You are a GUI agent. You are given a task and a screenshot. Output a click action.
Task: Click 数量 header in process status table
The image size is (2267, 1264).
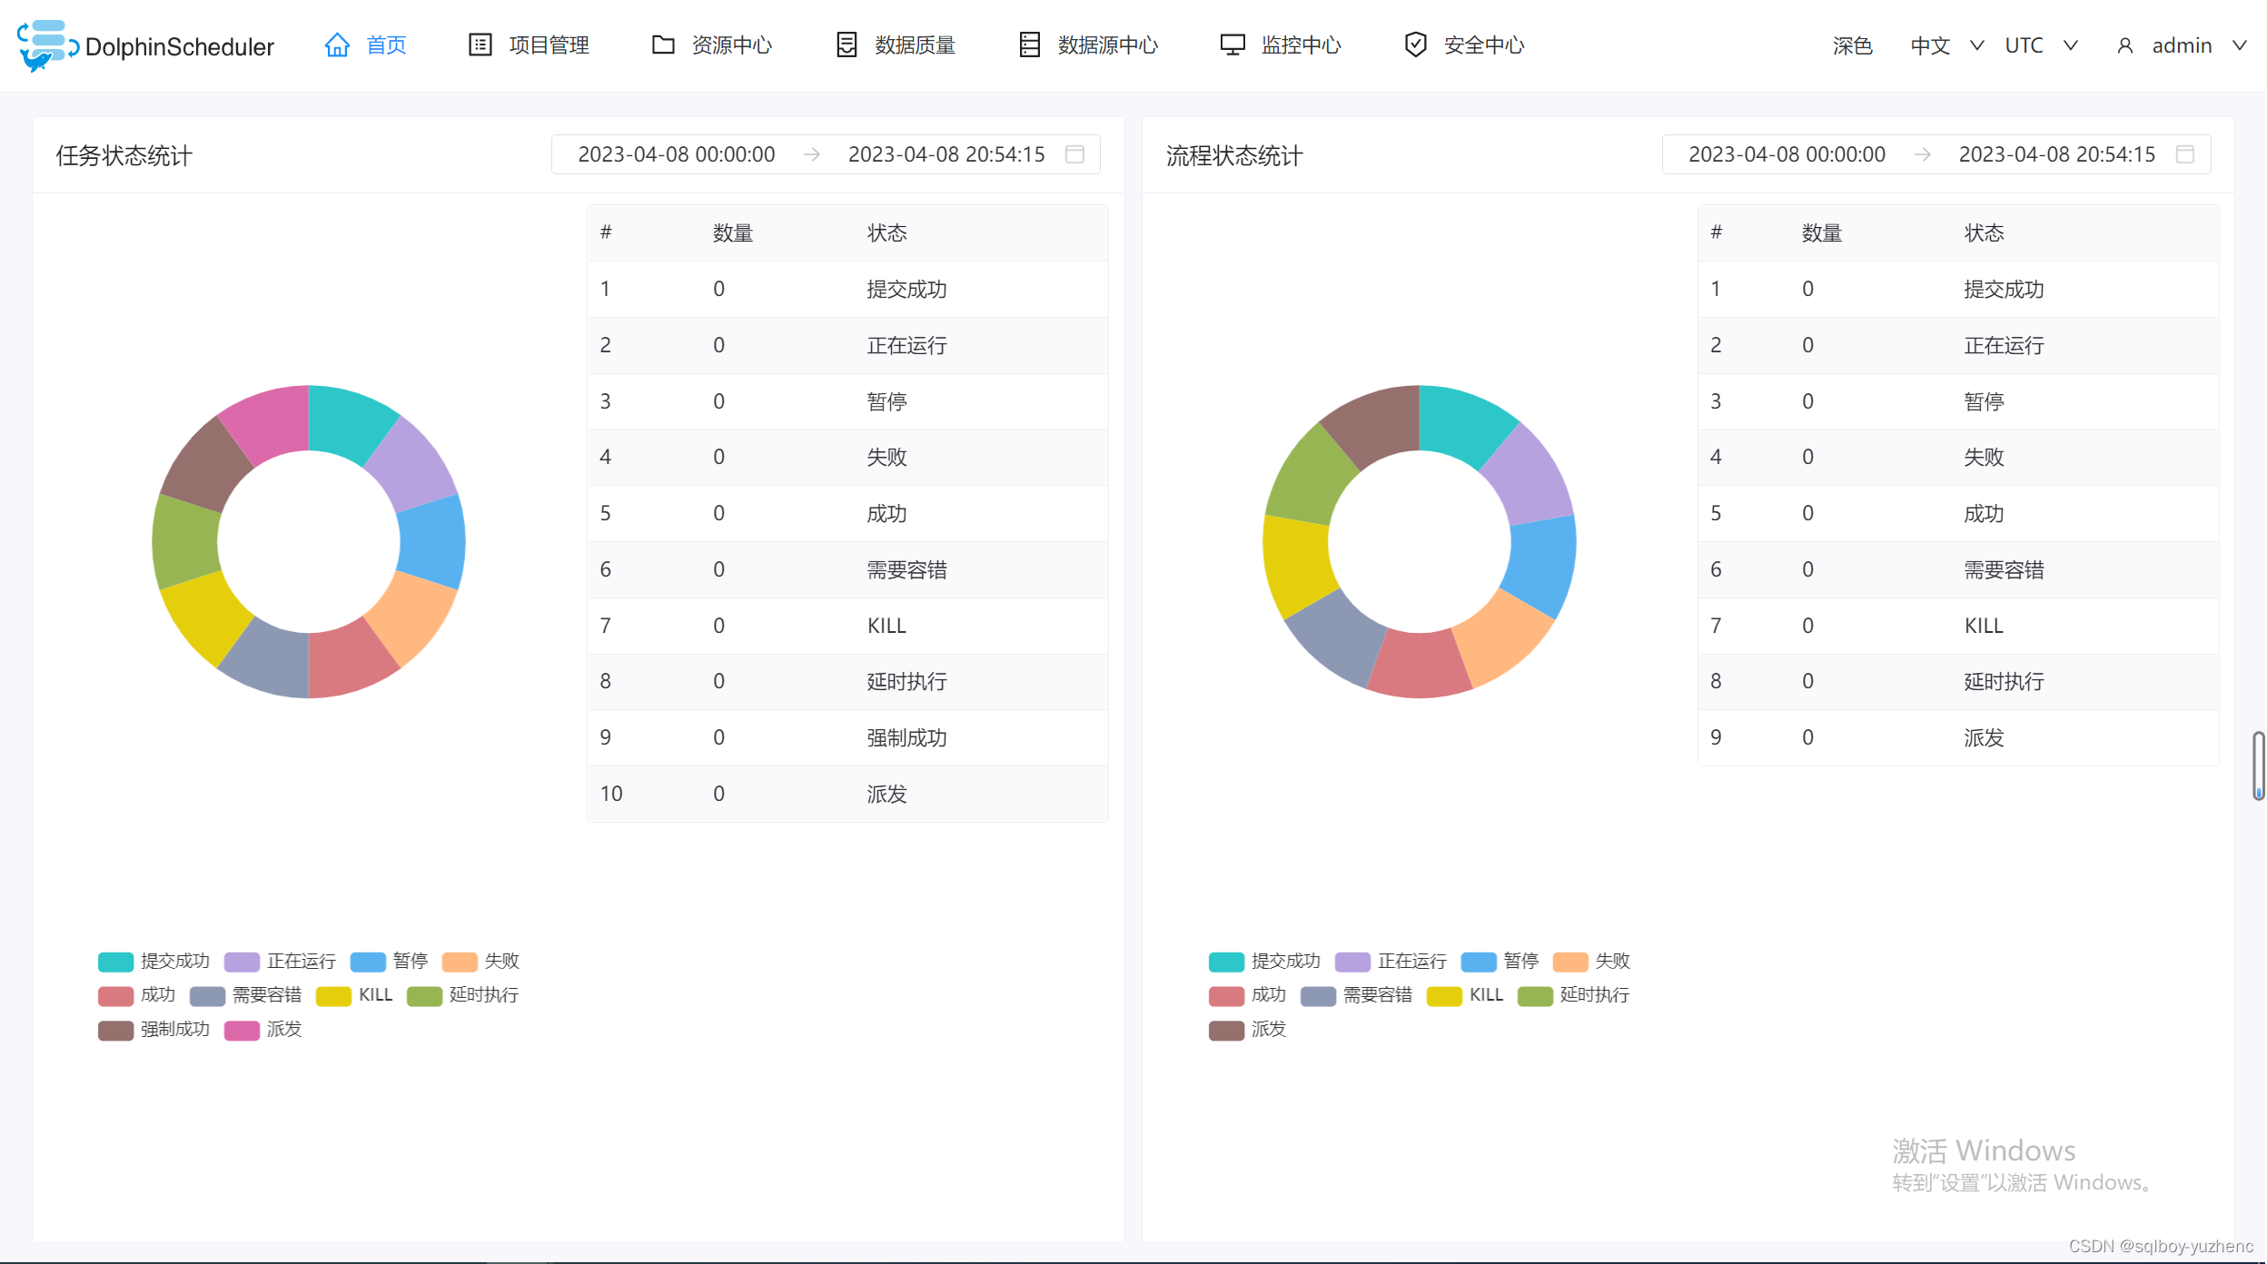click(x=1821, y=233)
